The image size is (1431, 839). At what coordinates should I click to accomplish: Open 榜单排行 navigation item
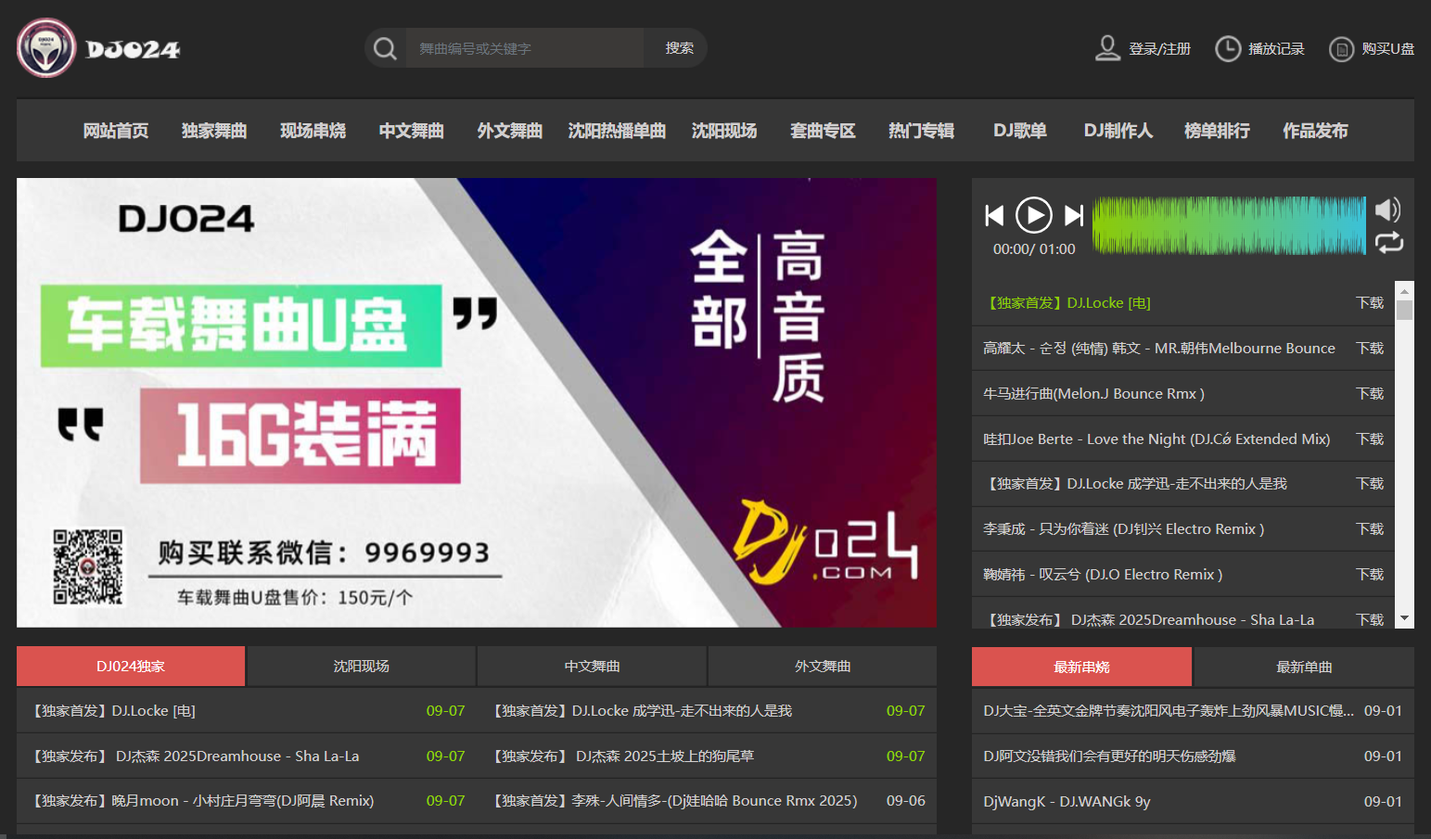pyautogui.click(x=1217, y=131)
